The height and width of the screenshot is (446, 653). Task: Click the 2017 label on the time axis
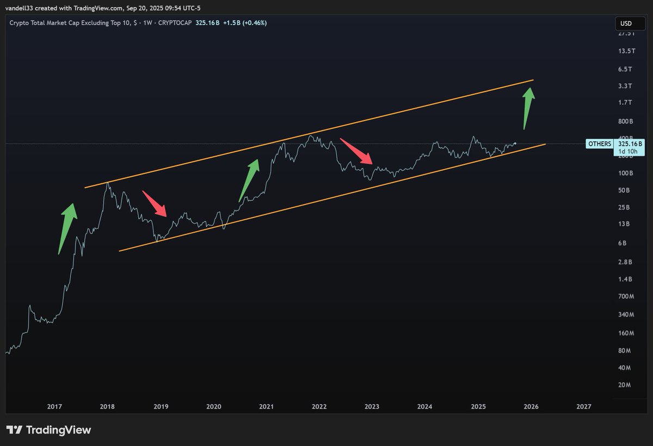(54, 407)
